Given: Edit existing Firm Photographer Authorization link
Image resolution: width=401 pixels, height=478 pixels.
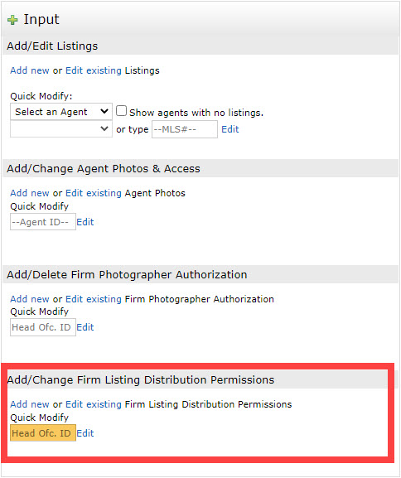Looking at the screenshot, I should tap(94, 299).
